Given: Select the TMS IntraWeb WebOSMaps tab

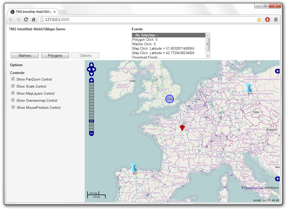Looking at the screenshot, I should pyautogui.click(x=33, y=12).
